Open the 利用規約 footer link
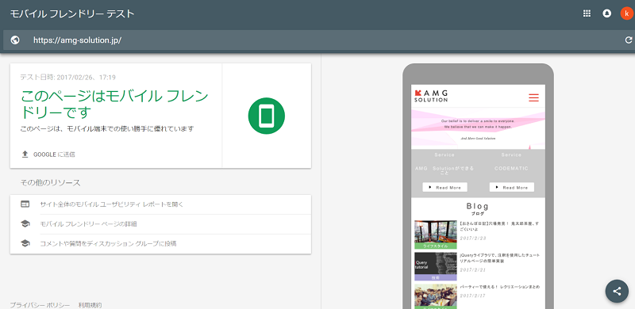Image resolution: width=635 pixels, height=309 pixels. 90,305
